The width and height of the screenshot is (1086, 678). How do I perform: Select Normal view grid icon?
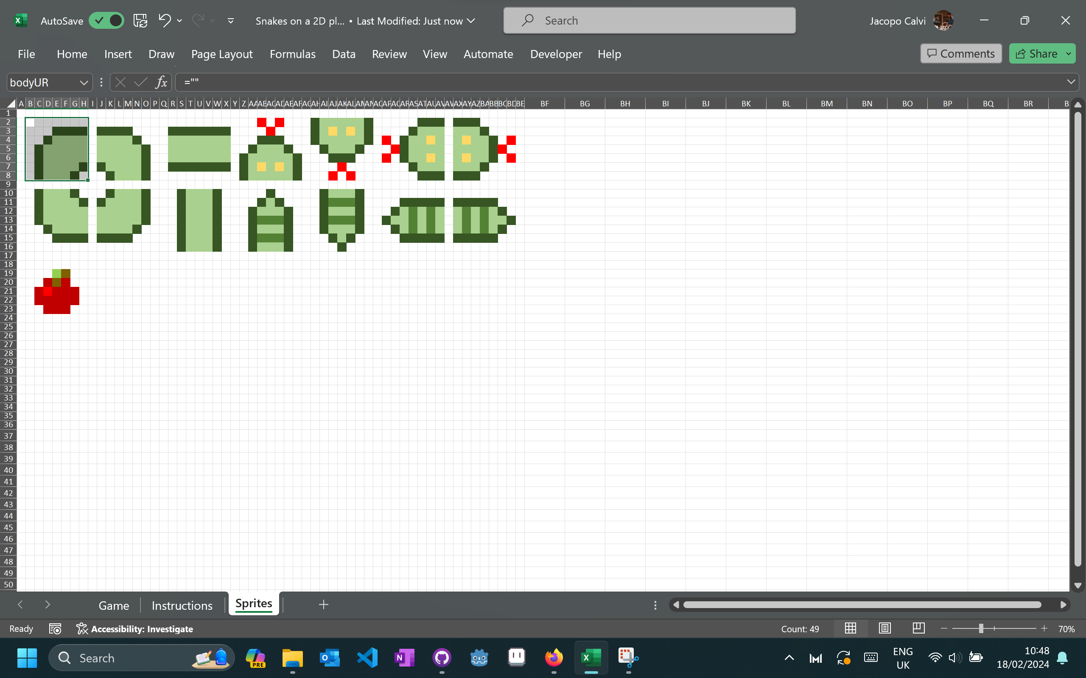click(x=851, y=628)
